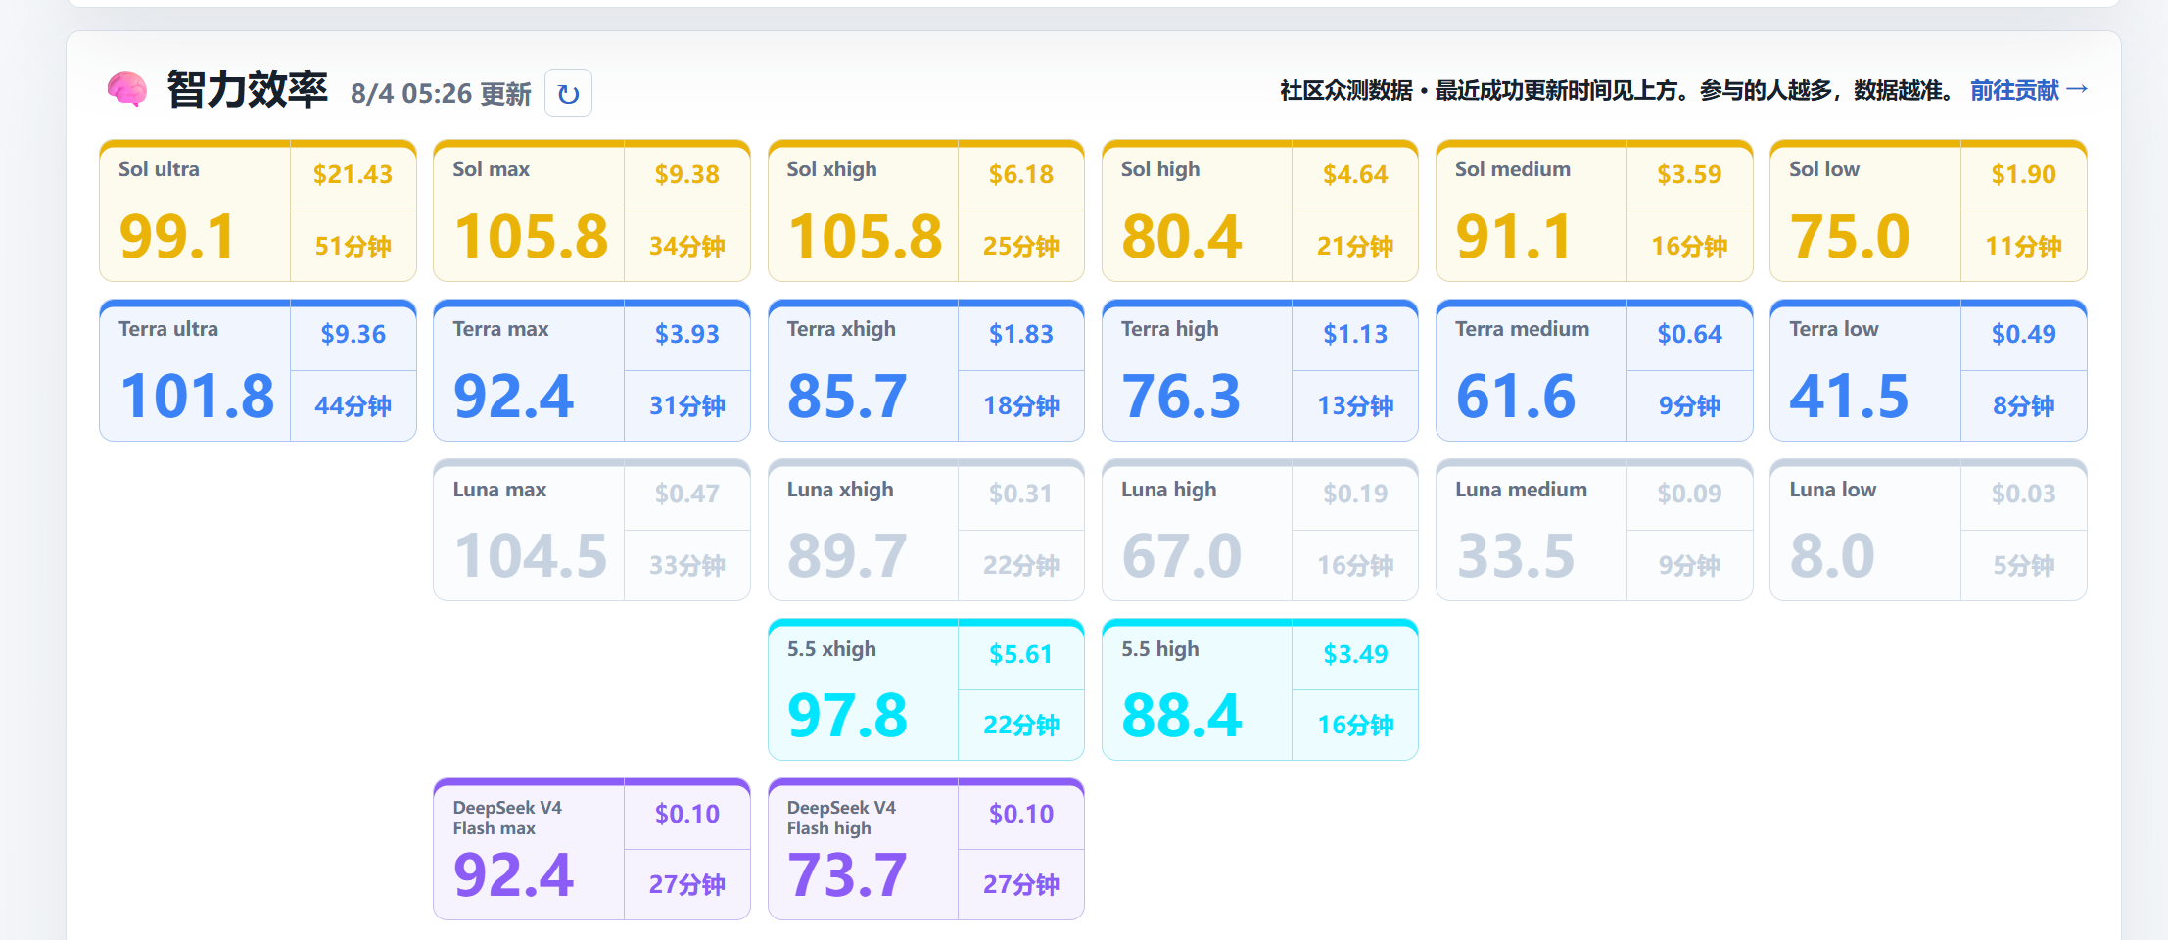Click the Terra low card title
Screen dimensions: 2168x940
[1834, 329]
